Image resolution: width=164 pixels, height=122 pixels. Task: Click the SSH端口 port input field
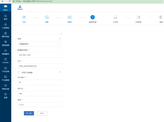[x=40, y=82]
